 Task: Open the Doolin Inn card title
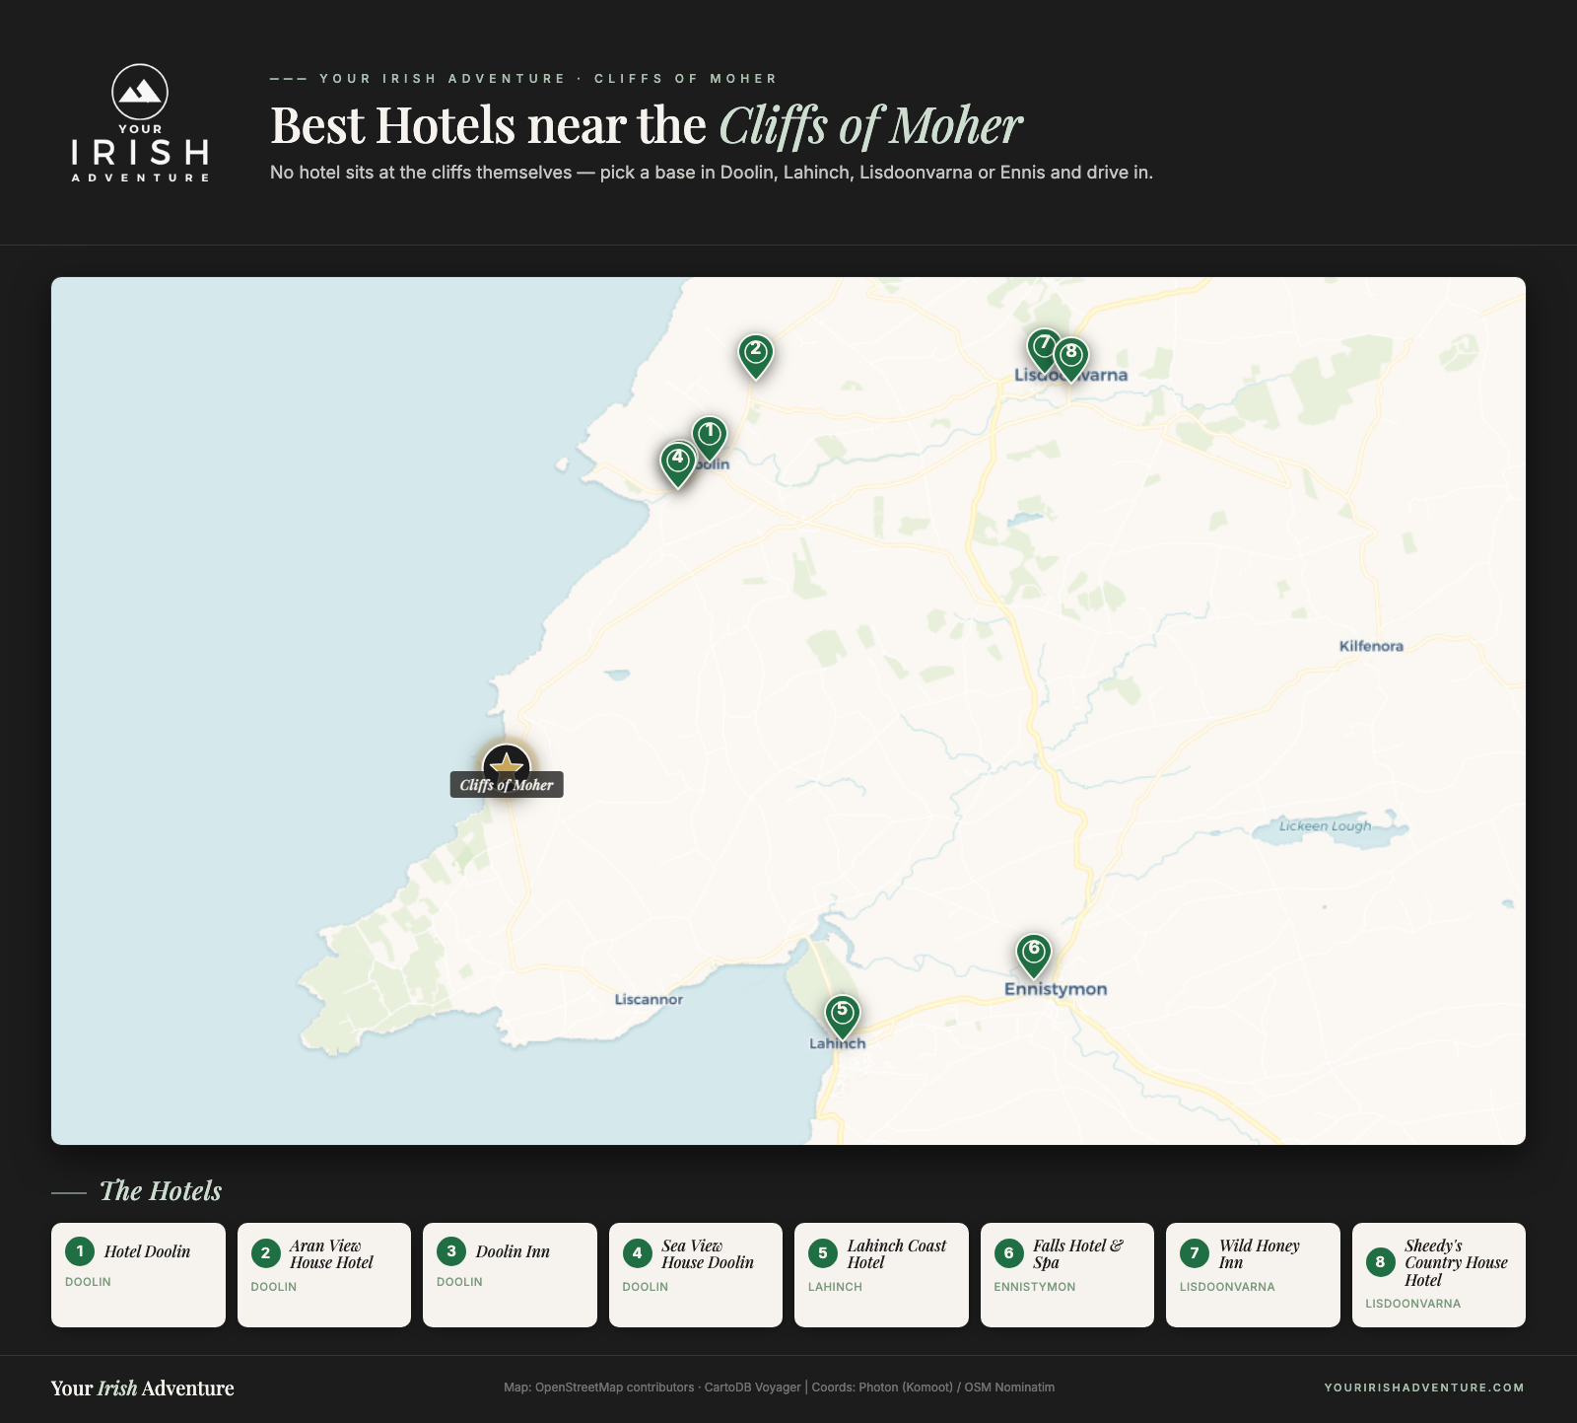pos(513,1251)
